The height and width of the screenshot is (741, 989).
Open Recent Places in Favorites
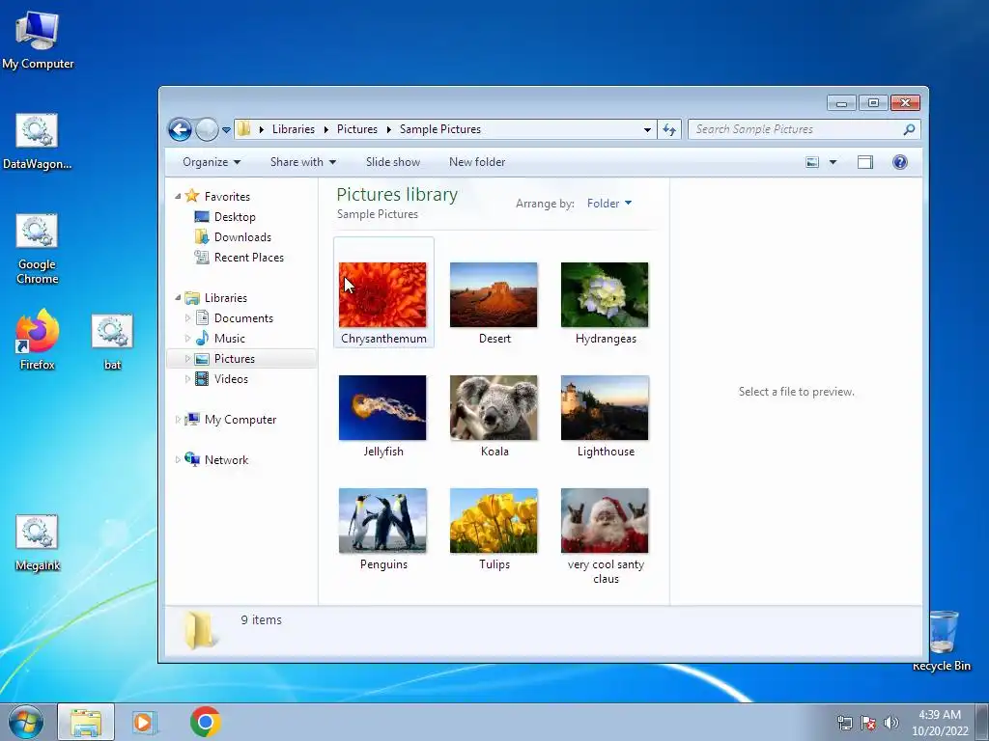click(x=248, y=257)
